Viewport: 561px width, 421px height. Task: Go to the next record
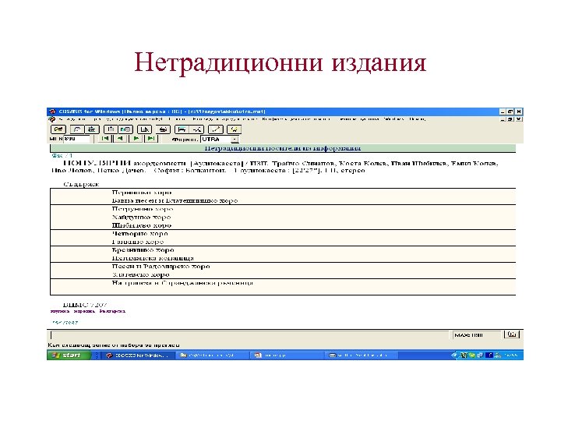point(136,139)
